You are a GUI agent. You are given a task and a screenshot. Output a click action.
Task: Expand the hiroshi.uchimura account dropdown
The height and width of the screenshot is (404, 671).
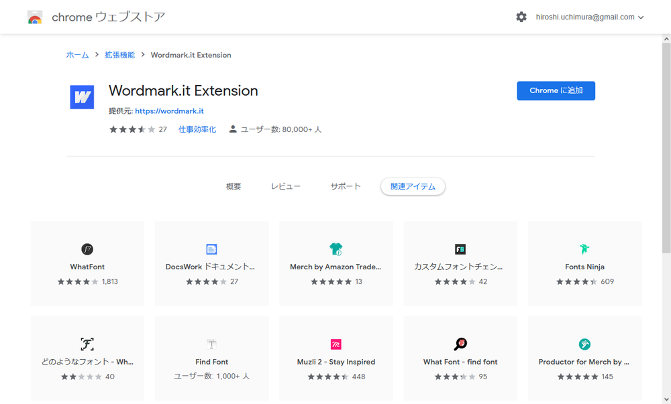pyautogui.click(x=641, y=17)
